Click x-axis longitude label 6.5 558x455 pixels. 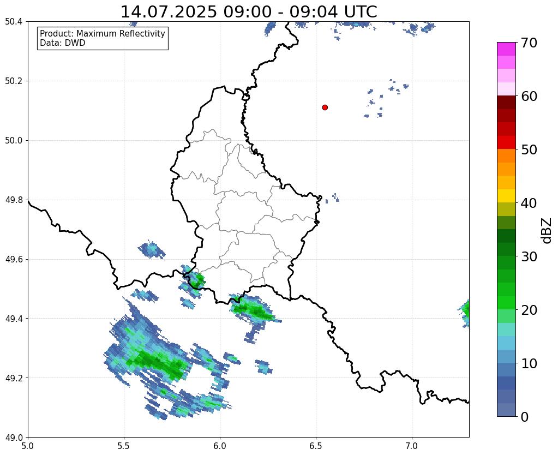click(x=316, y=446)
